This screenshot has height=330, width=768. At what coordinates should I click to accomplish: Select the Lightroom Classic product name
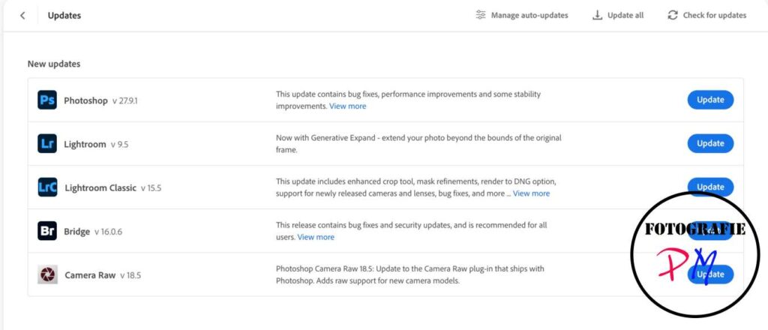tap(100, 188)
